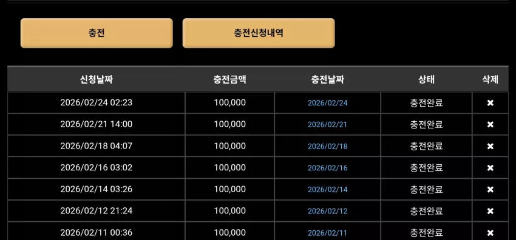Click the blue 2026/02/11 date link
This screenshot has height=240, width=516.
327,233
